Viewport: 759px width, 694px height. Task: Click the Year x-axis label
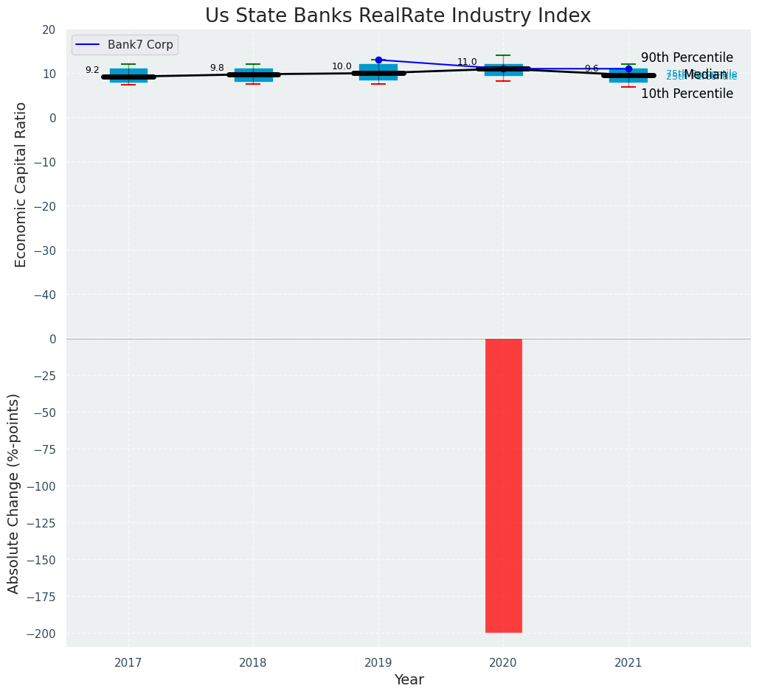pyautogui.click(x=409, y=679)
